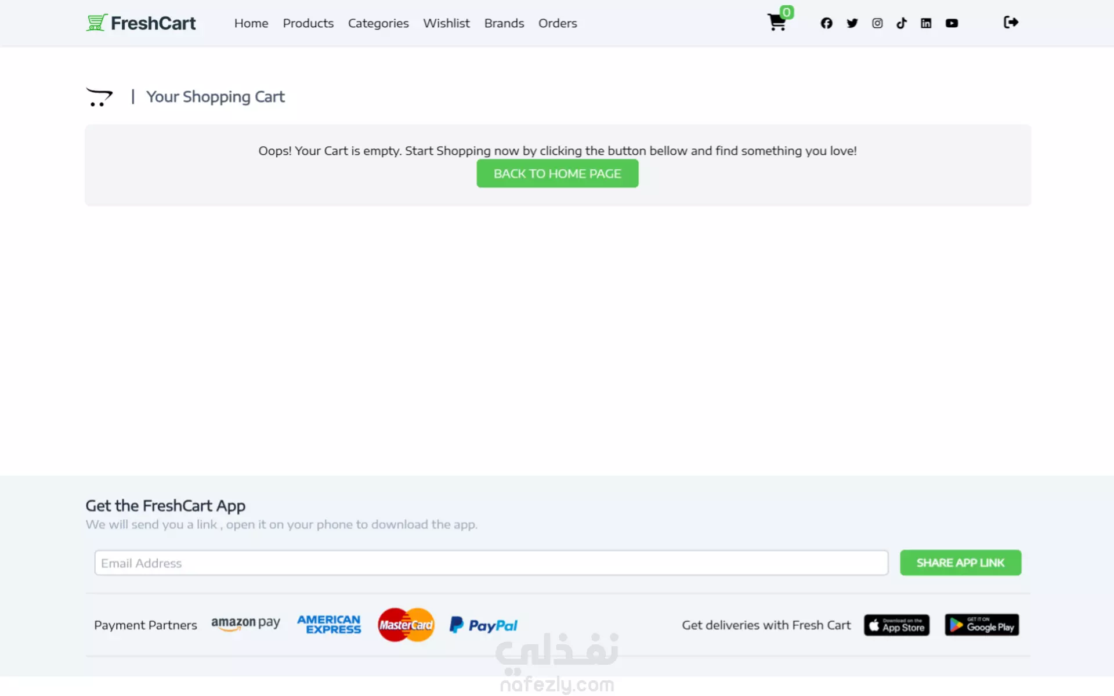1114x696 pixels.
Task: Open the Google Play download badge
Action: (982, 625)
